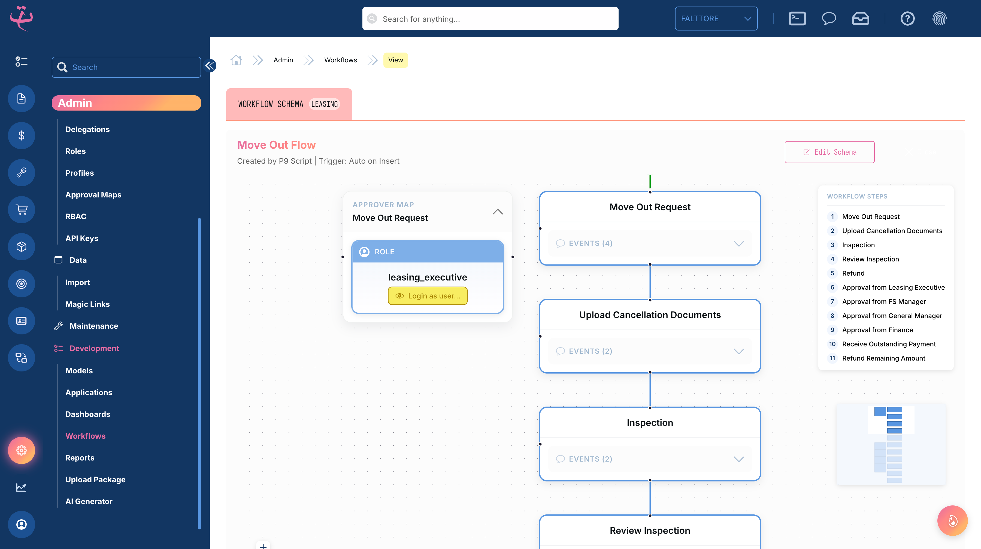This screenshot has height=549, width=981.
Task: Click the flame button at bottom right
Action: pos(952,520)
